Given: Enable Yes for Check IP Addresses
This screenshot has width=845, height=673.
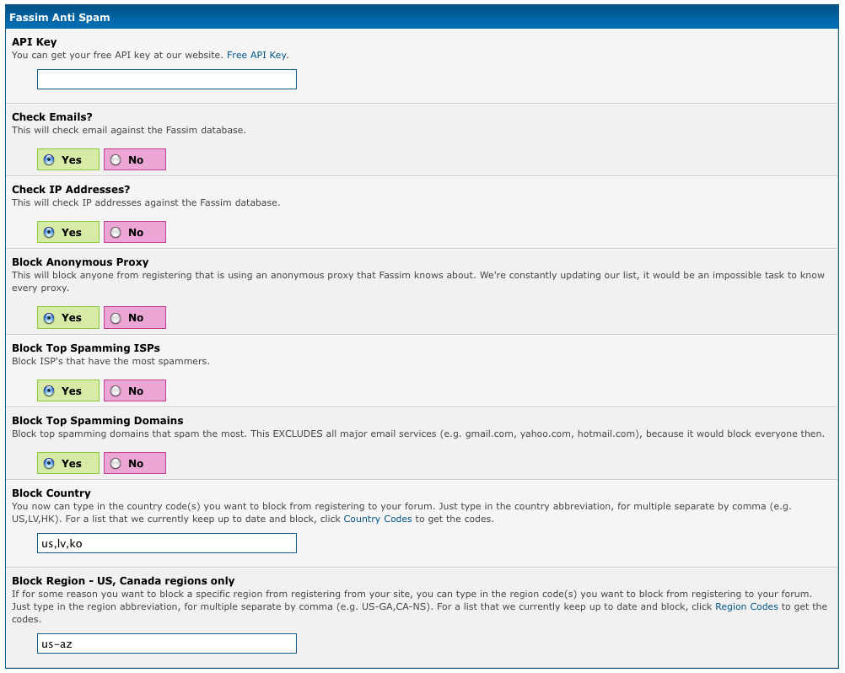Looking at the screenshot, I should click(x=49, y=232).
